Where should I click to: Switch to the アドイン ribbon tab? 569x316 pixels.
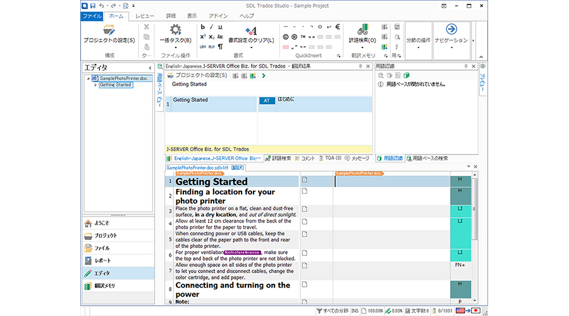click(218, 16)
